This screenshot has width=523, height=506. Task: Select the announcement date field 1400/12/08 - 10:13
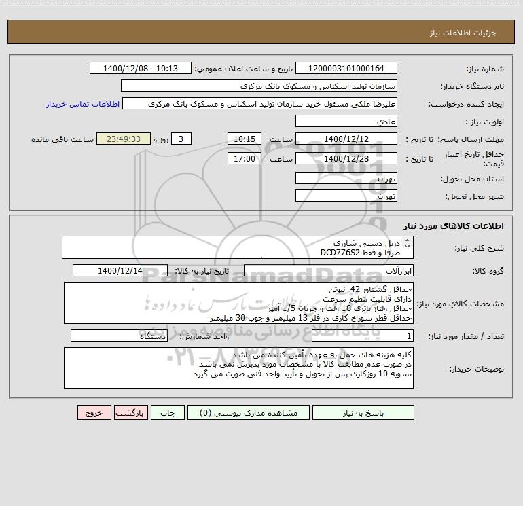tap(141, 68)
